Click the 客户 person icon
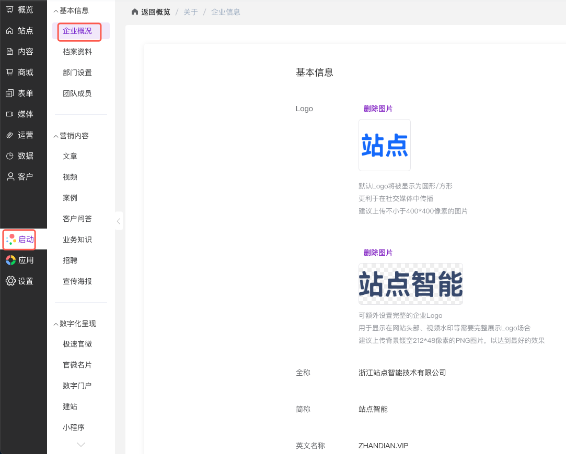566x454 pixels. tap(10, 176)
